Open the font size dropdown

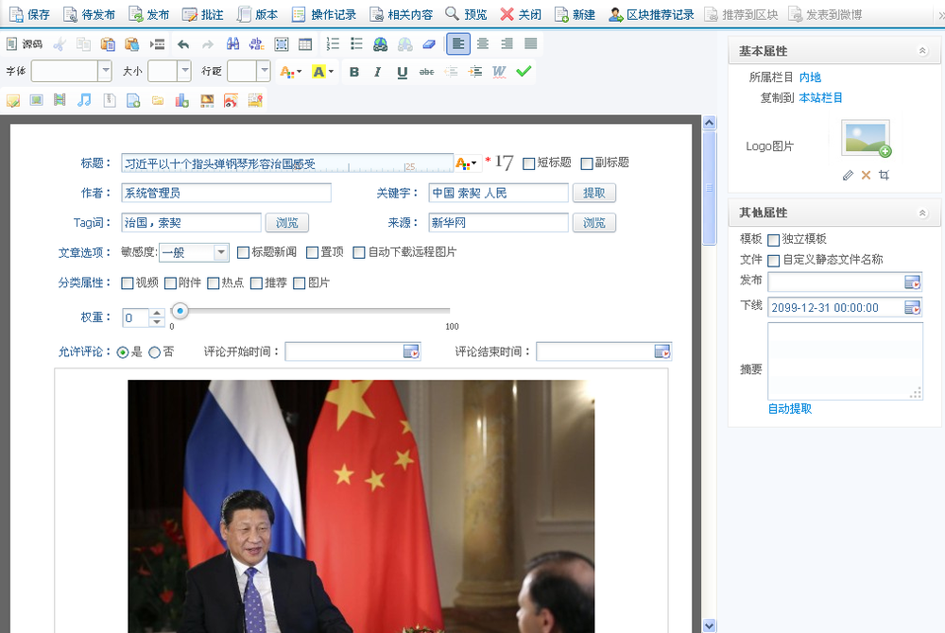coord(184,72)
